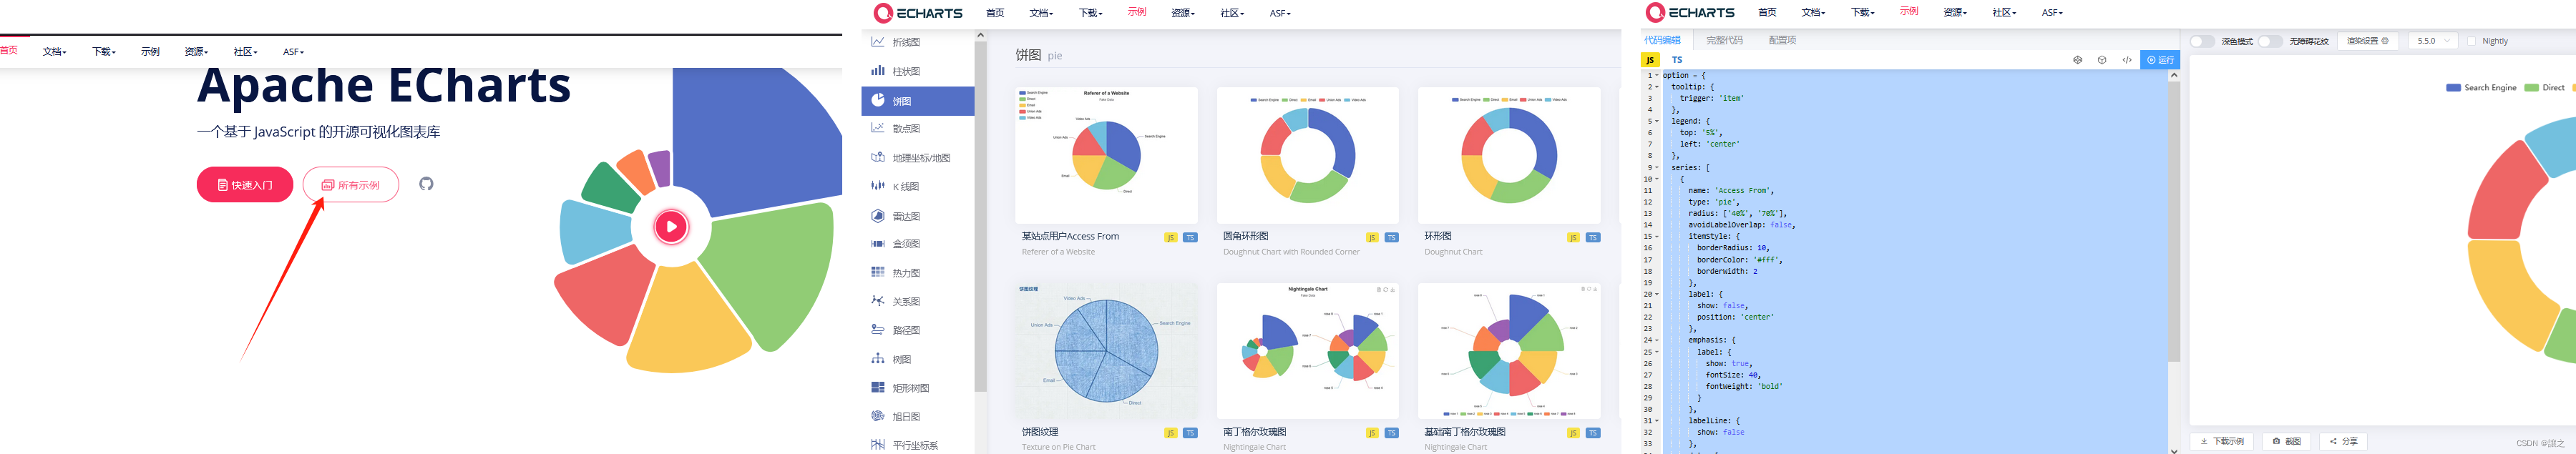
Task: Click the cube icon left of 运行
Action: tap(2102, 60)
